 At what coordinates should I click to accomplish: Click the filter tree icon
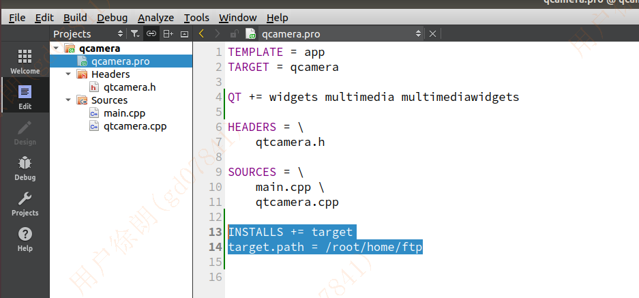coord(135,34)
